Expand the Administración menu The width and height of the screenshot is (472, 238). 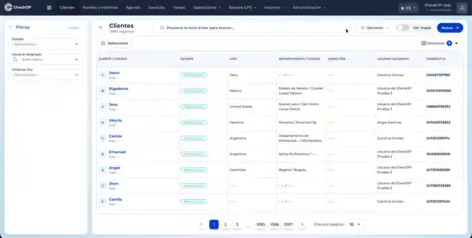pyautogui.click(x=309, y=7)
